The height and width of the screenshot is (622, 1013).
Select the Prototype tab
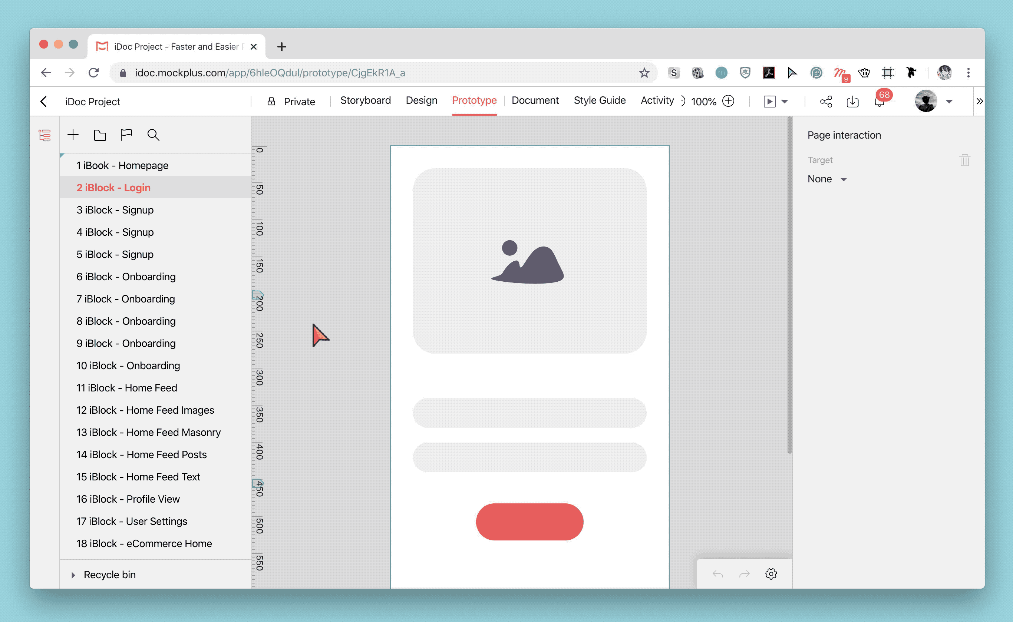[x=474, y=100]
